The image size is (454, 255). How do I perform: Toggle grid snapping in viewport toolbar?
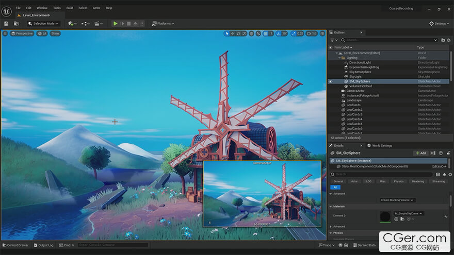point(266,33)
